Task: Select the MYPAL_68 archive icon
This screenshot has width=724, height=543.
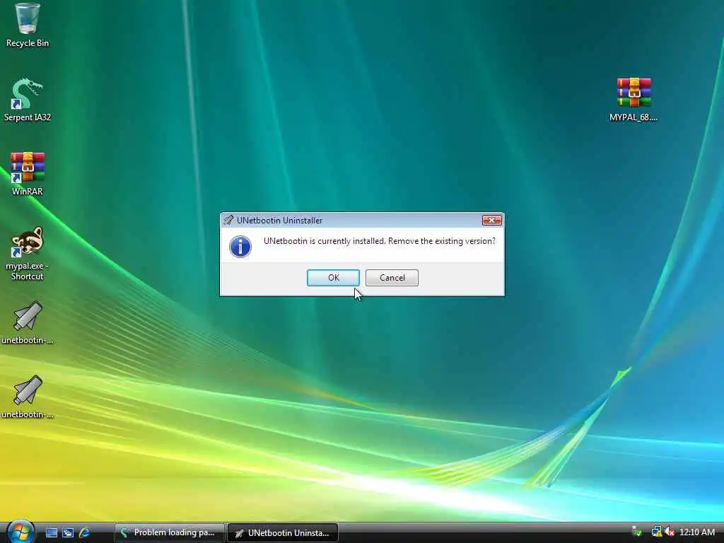Action: [633, 100]
